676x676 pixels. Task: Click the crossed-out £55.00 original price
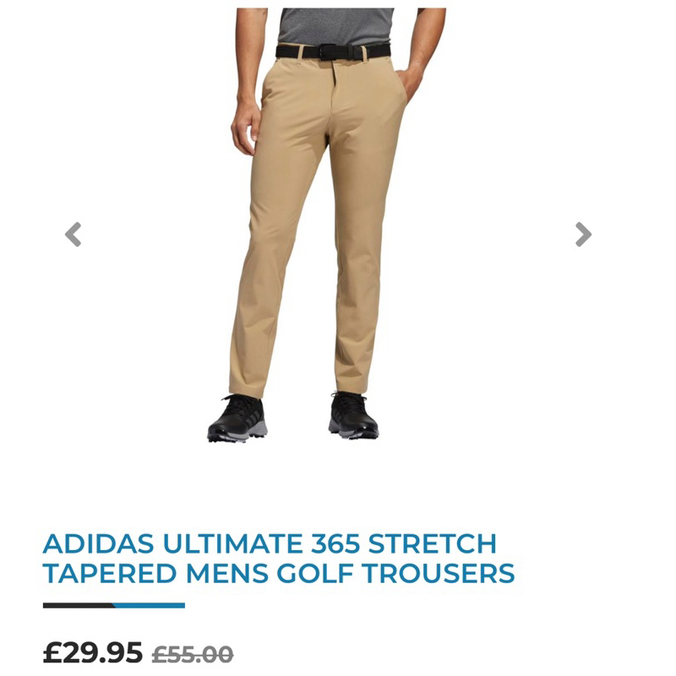193,654
